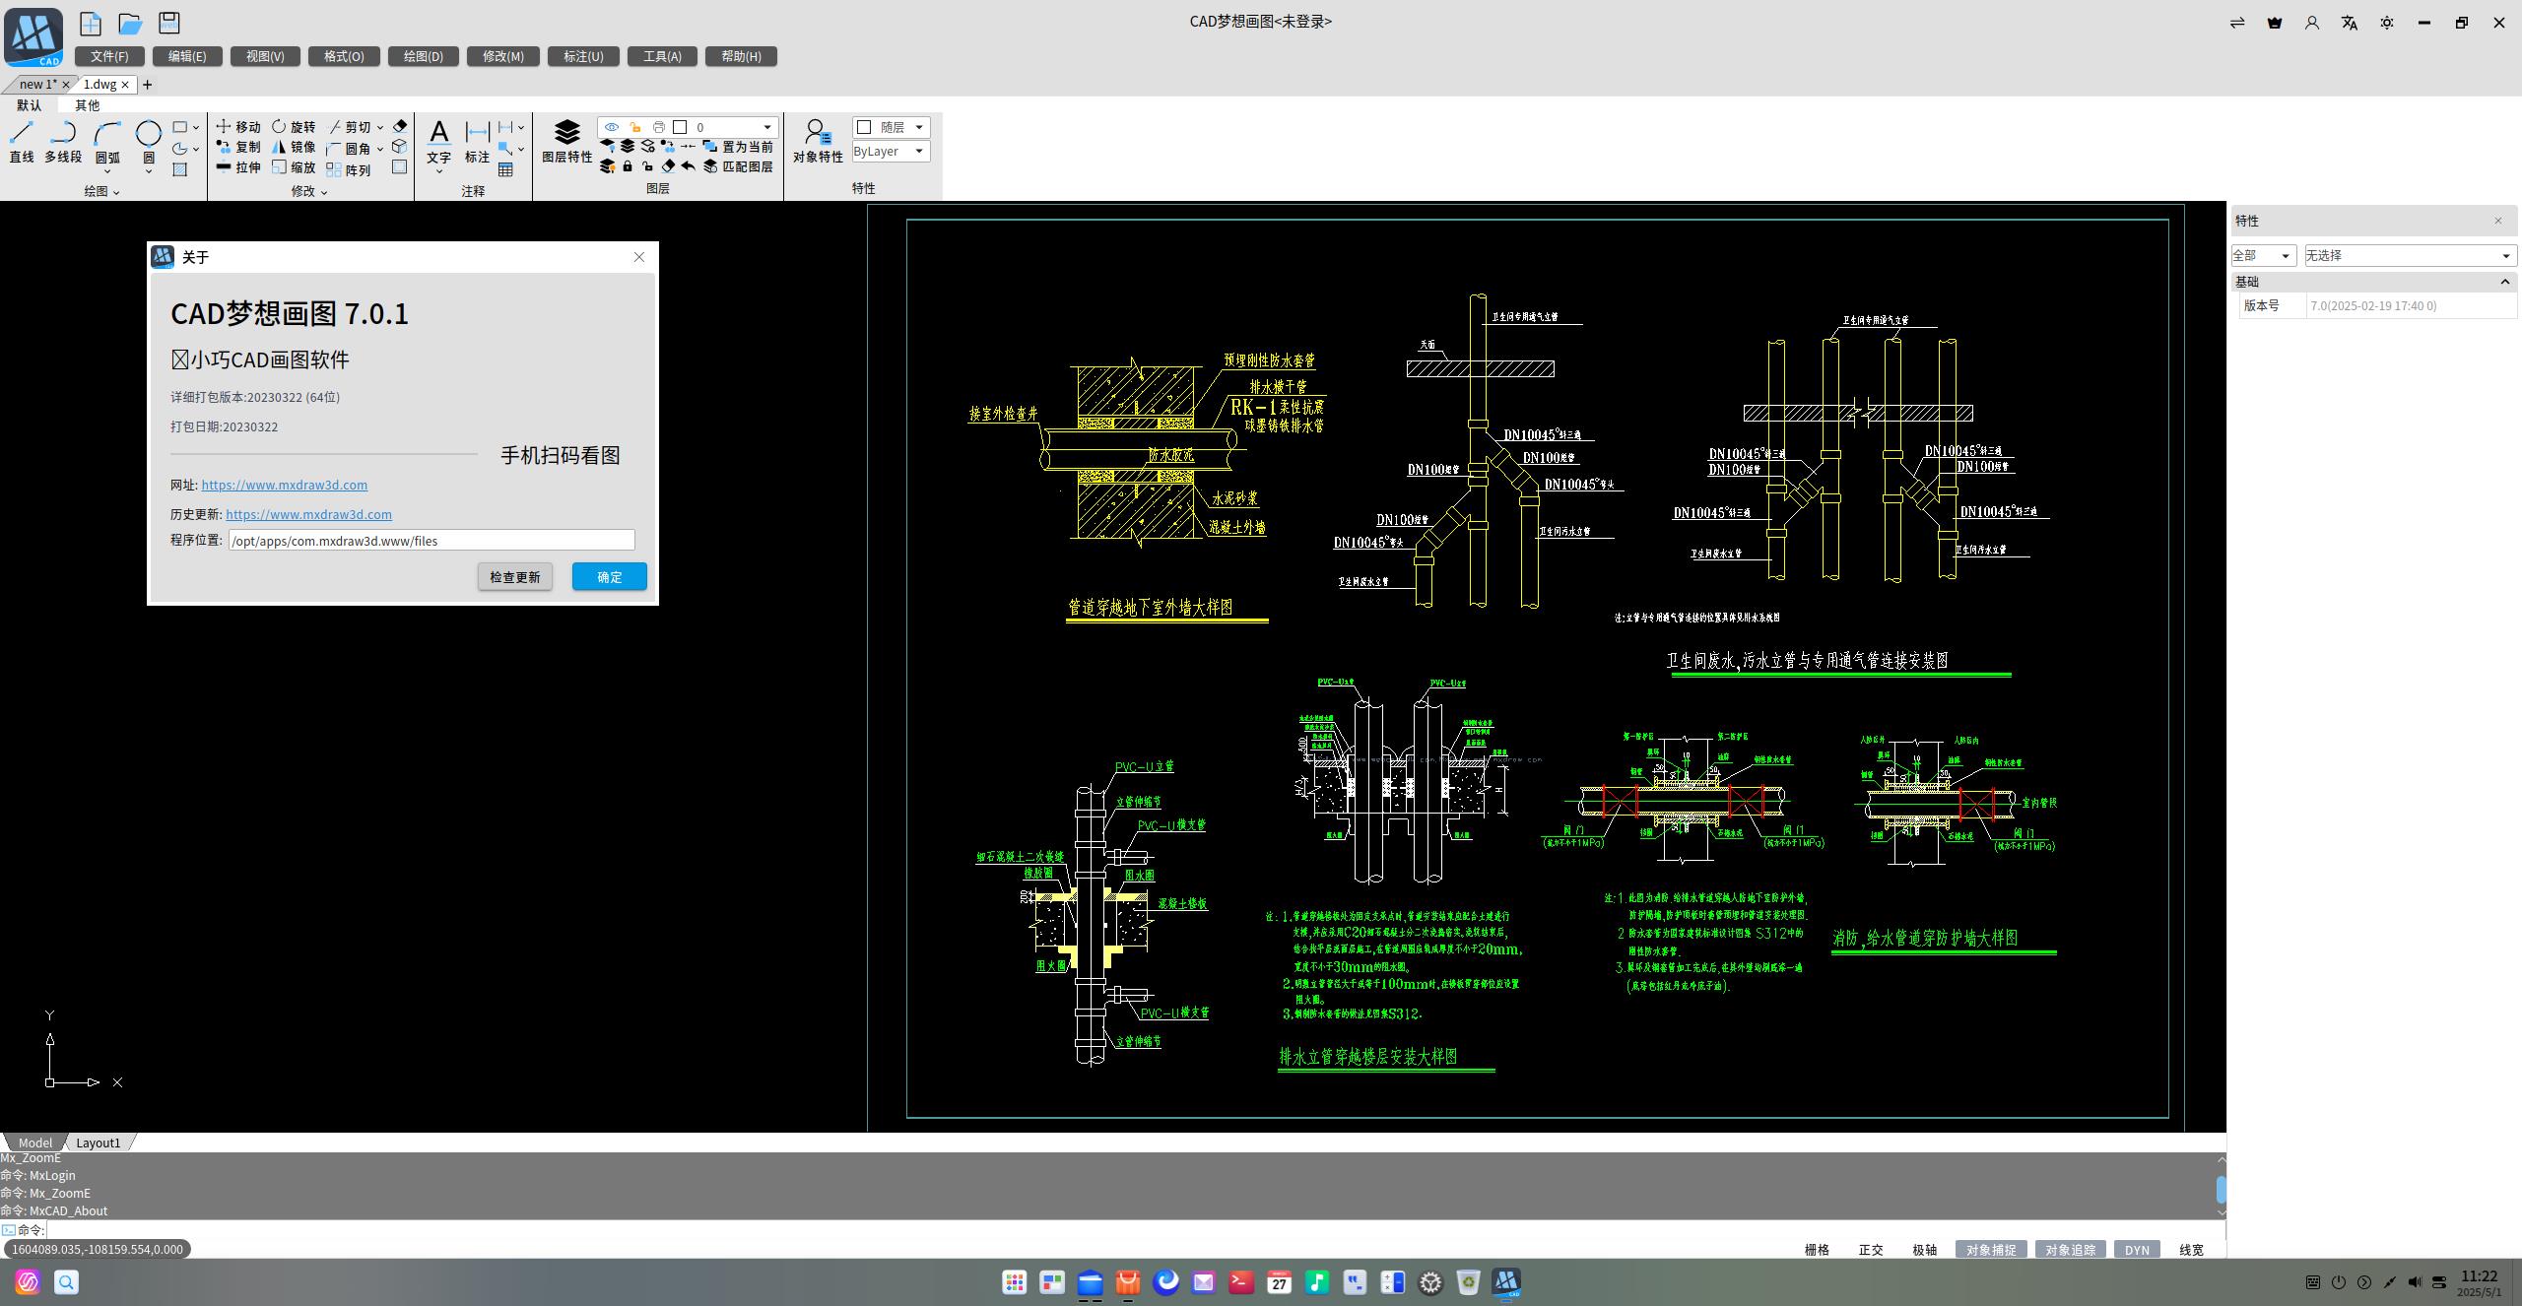Toggle layer visibility eye icon in layer box
The width and height of the screenshot is (2522, 1306).
[612, 127]
